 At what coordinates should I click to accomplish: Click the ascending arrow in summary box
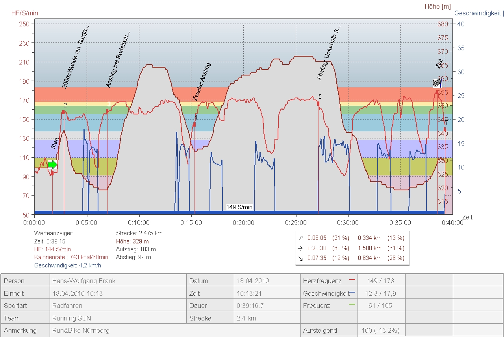[x=301, y=238]
